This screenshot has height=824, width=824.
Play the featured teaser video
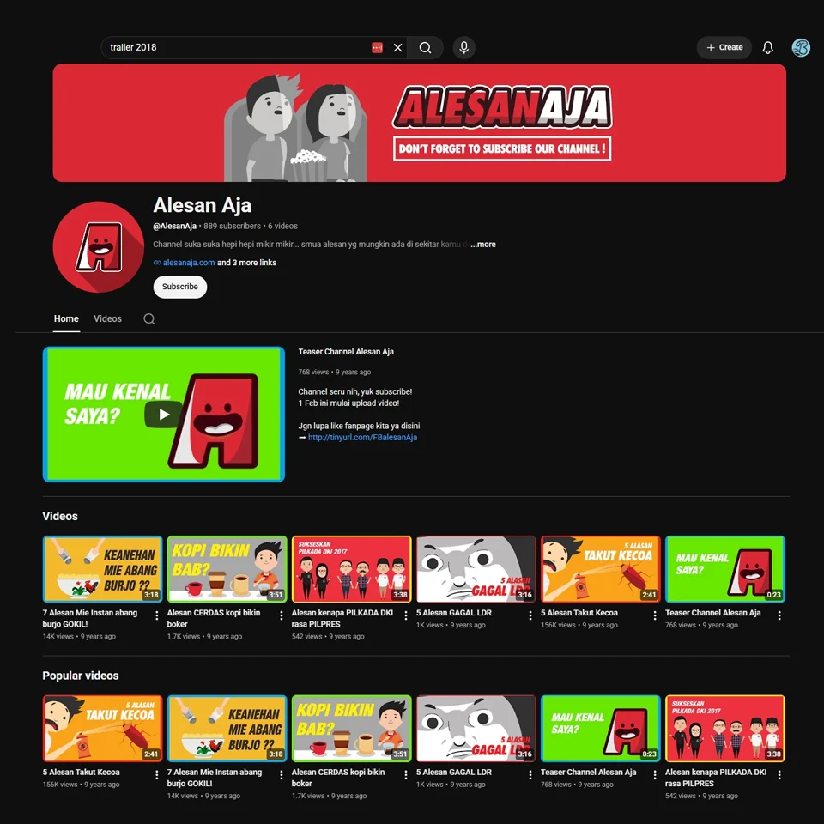(x=163, y=414)
